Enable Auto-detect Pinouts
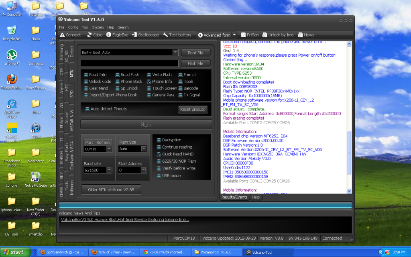 click(87, 109)
